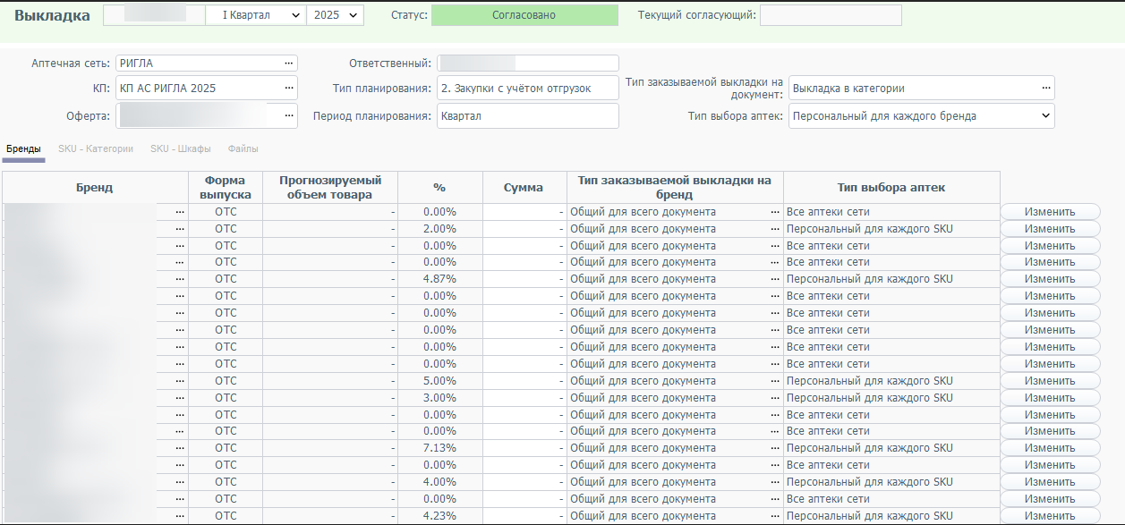The image size is (1125, 525).
Task: Open brand ellipsis in the 5.00% row
Action: 180,381
